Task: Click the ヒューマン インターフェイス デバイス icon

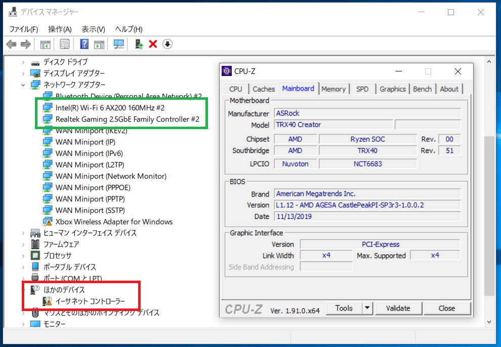Action: [35, 233]
